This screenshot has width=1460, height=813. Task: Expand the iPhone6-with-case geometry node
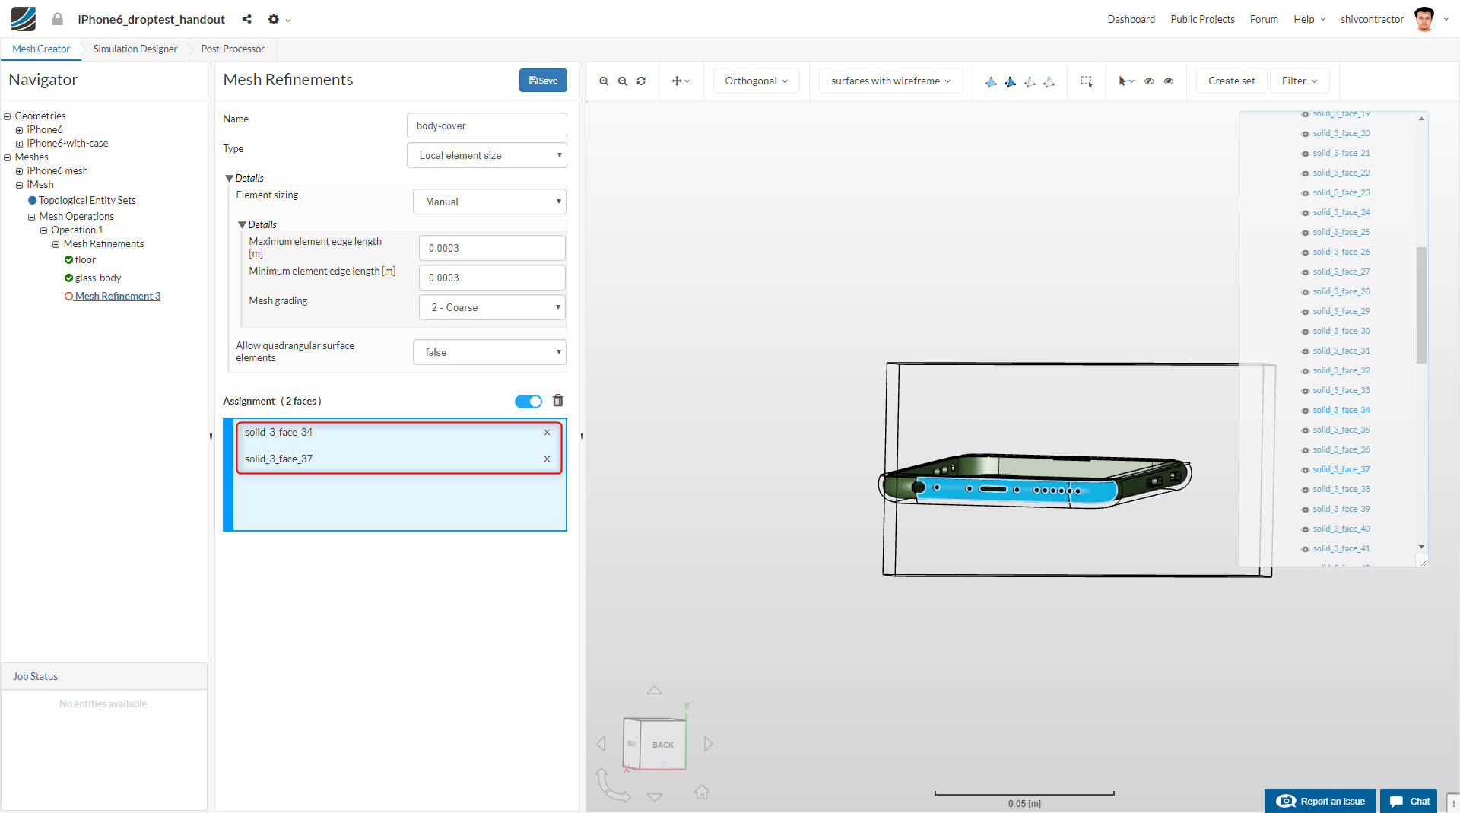coord(20,144)
